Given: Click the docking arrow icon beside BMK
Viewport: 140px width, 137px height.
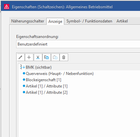Looking at the screenshot, I should [23, 67].
